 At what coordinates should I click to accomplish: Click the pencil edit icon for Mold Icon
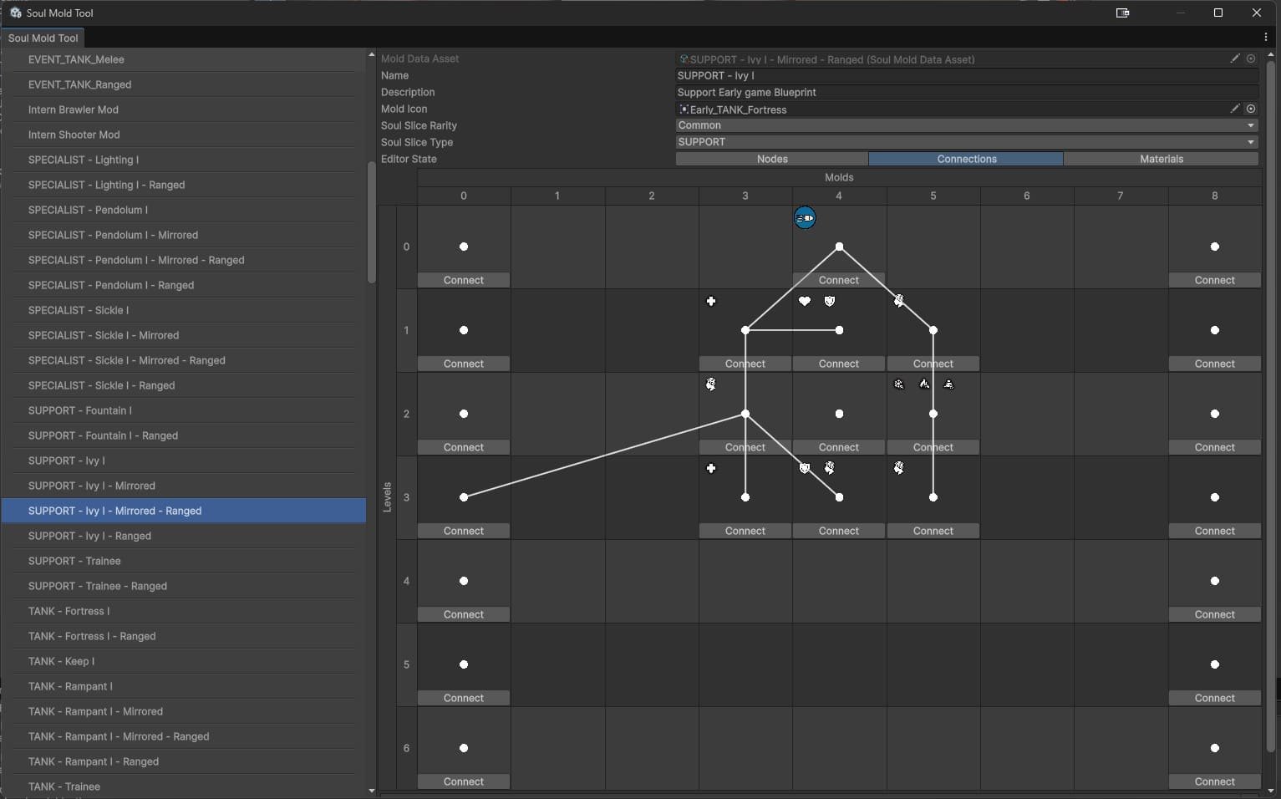(1235, 109)
